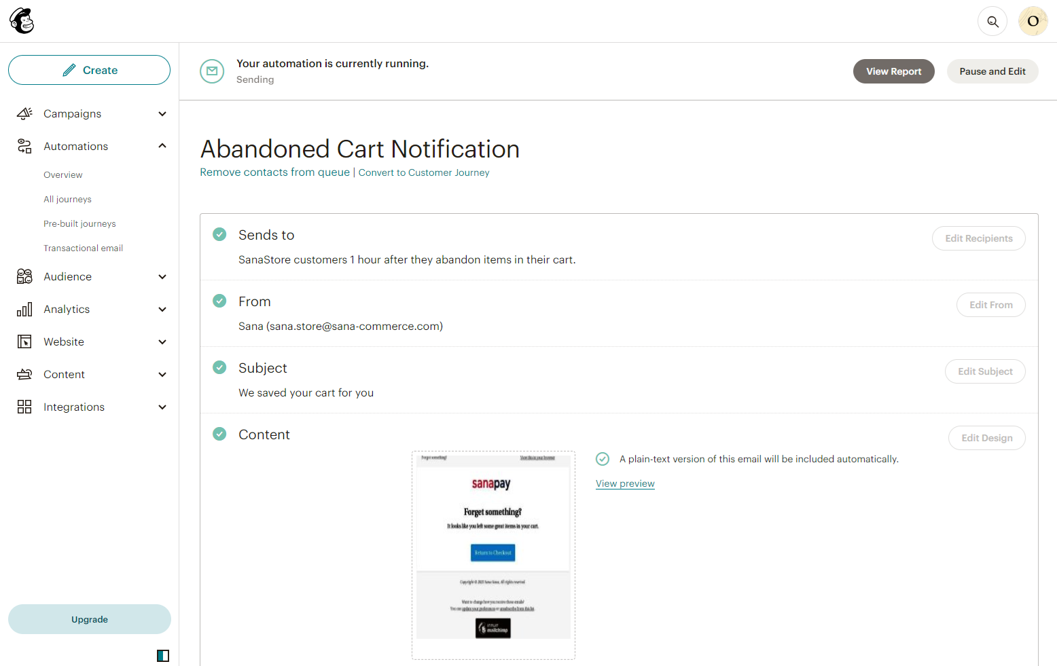Click the Upgrade button
The image size is (1057, 666).
click(90, 619)
